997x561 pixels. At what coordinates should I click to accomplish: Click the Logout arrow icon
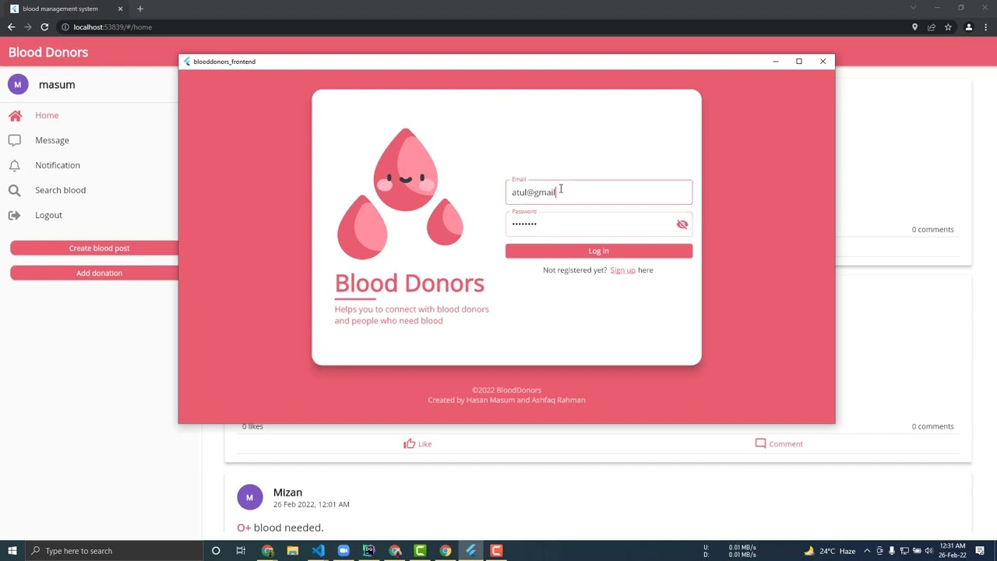coord(15,215)
